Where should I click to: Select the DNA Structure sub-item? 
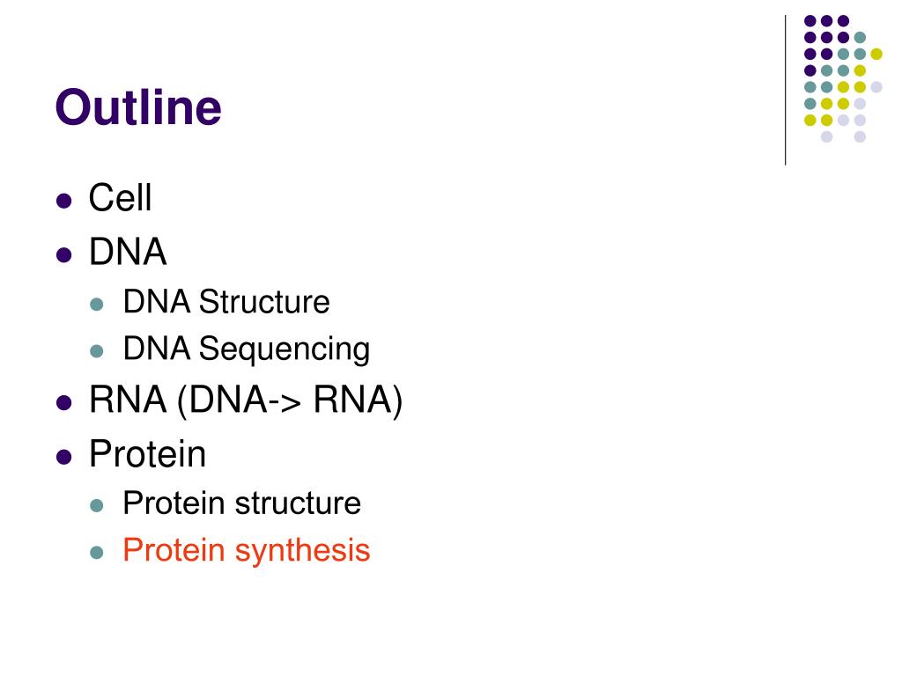click(226, 302)
